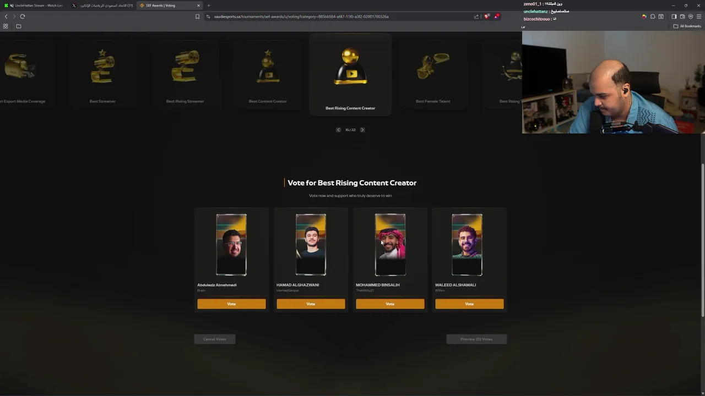Click Abdulaziz Almehmadi's portrait photo
Screen dimensions: 705x396
[x=231, y=245]
